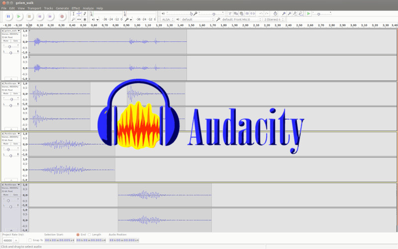The width and height of the screenshot is (398, 249).
Task: Select the Envelope tool
Action: click(79, 14)
